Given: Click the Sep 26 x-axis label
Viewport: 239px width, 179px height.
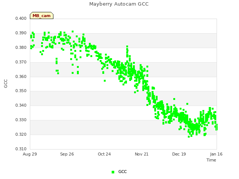Looking at the screenshot, I should [x=67, y=154].
